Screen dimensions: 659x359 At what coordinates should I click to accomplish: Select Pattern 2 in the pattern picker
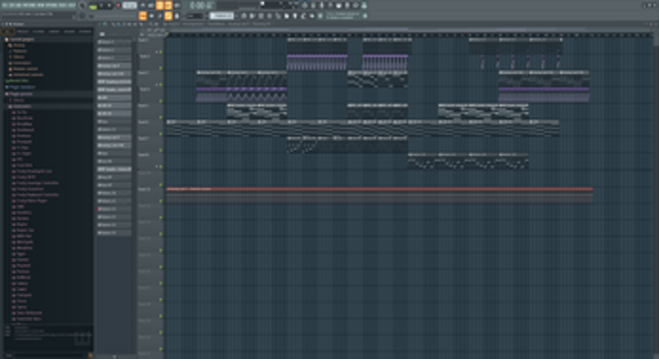pos(114,50)
